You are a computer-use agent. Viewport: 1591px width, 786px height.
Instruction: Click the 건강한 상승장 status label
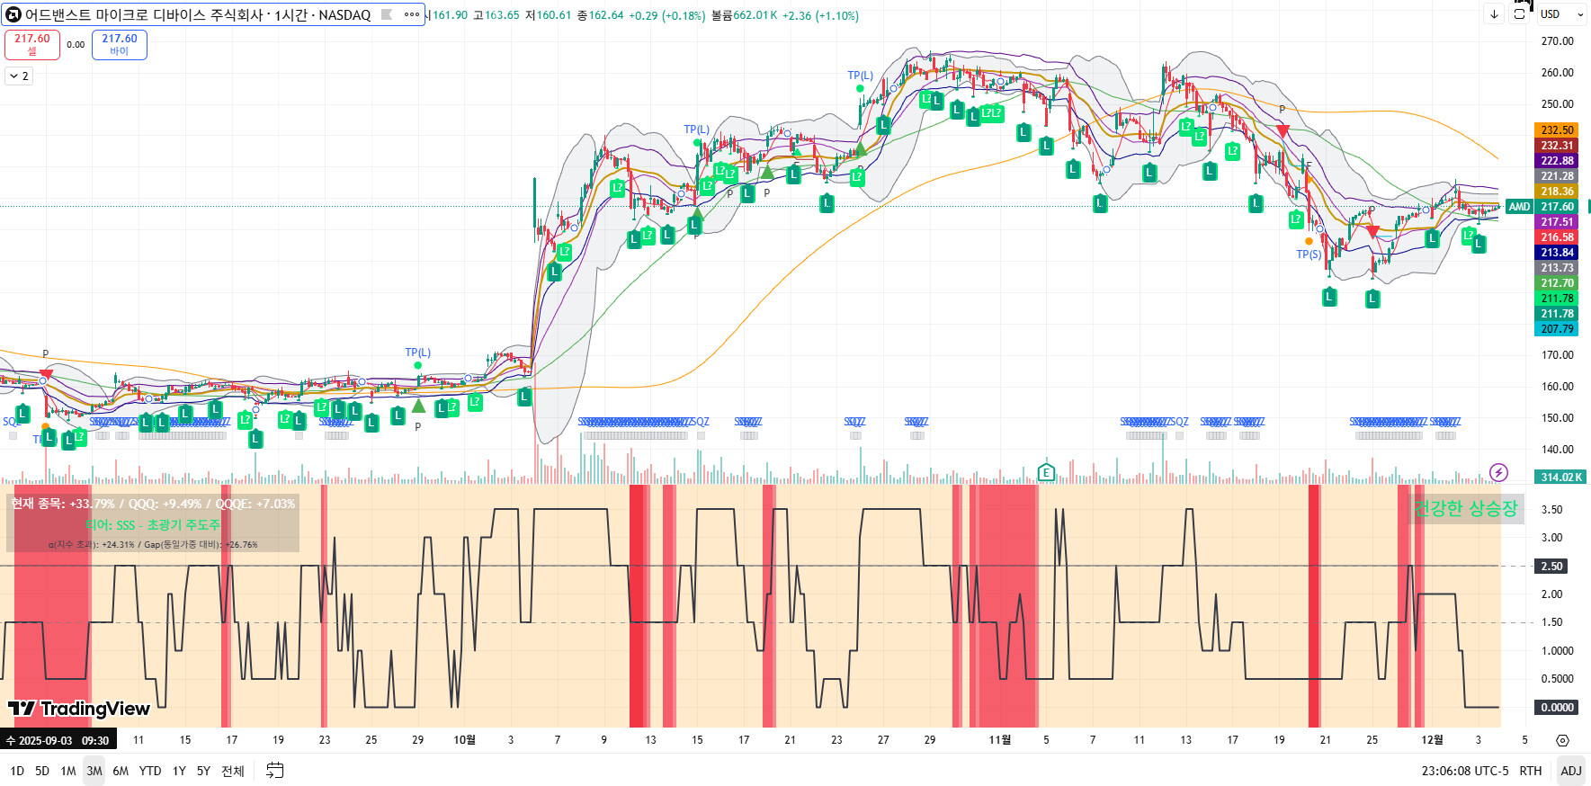[1465, 508]
